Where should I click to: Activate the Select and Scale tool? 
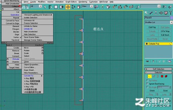(79, 7)
